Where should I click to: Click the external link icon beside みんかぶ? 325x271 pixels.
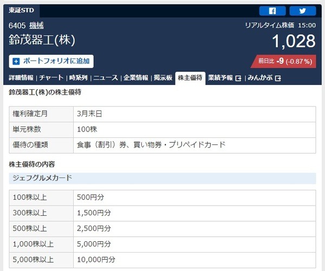(278, 78)
